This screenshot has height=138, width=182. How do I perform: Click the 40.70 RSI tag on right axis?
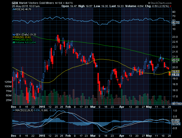[x=175, y=23]
